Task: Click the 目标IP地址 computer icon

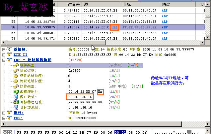Action: tap(16, 108)
